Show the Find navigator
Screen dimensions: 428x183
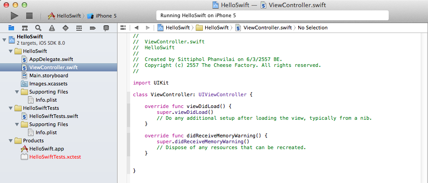tap(38, 28)
